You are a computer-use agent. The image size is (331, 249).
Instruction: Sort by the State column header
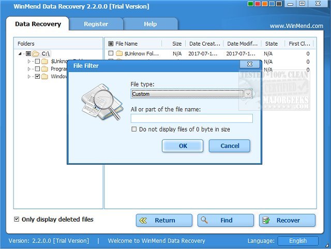271,43
